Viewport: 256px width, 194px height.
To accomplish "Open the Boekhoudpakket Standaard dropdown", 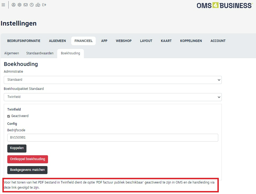I will (x=112, y=97).
